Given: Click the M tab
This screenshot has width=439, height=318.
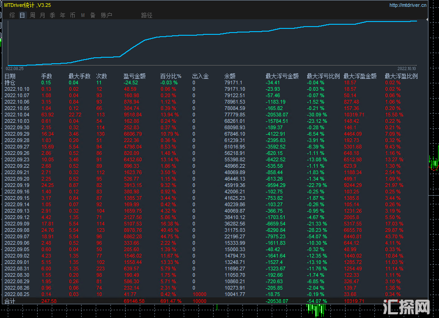Looking at the screenshot, I should [83, 15].
